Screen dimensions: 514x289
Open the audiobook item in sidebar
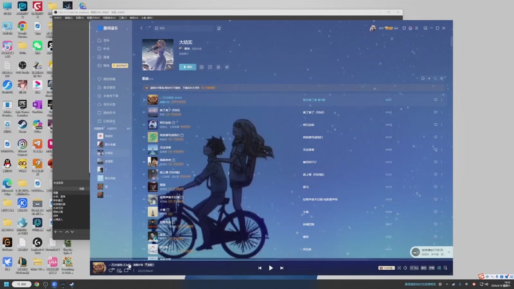click(103, 49)
